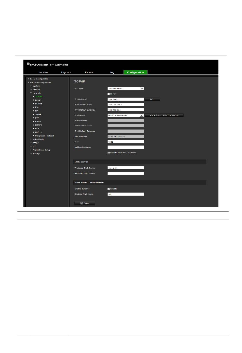Click the IPv6 Address field
The height and width of the screenshot is (353, 242).
pos(126,120)
